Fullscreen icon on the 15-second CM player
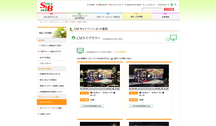Viewport: 216px width, 126px height. pos(113,89)
